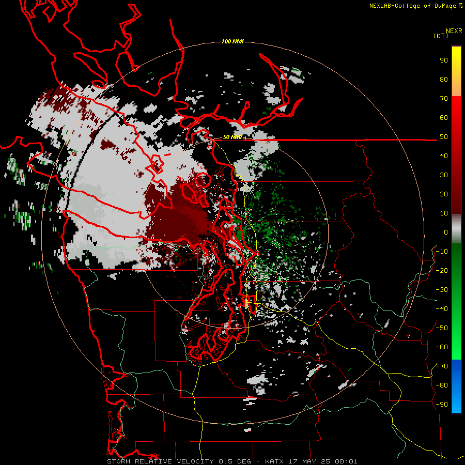Viewport: 465px width, 465px height.
Task: Click the -50 value on velocity scale
Action: 442,328
